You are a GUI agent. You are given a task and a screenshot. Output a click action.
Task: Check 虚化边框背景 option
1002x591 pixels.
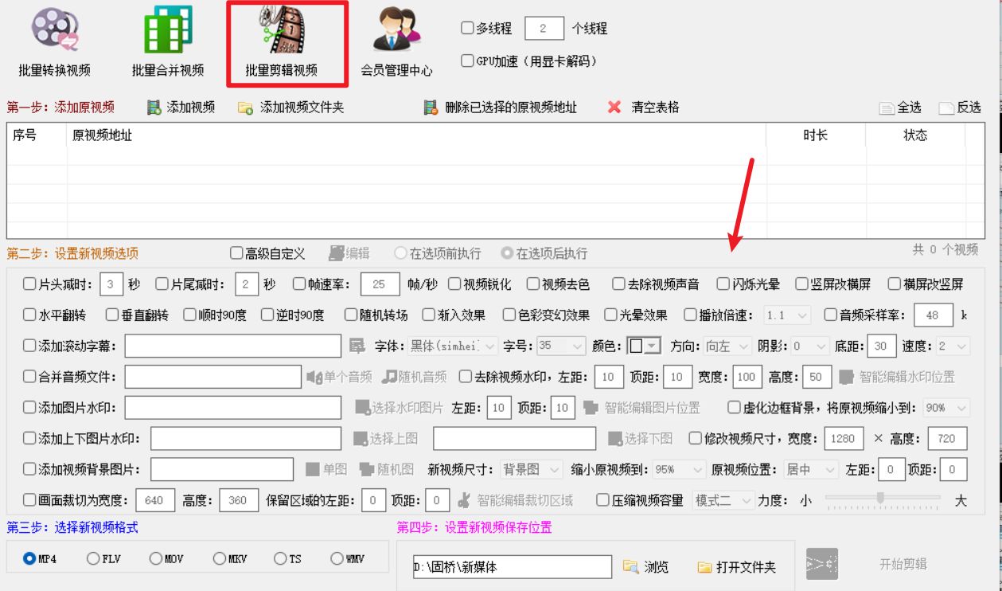[x=735, y=407]
